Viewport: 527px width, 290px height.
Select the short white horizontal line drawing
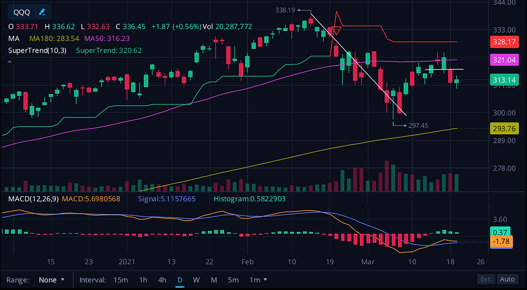point(444,69)
